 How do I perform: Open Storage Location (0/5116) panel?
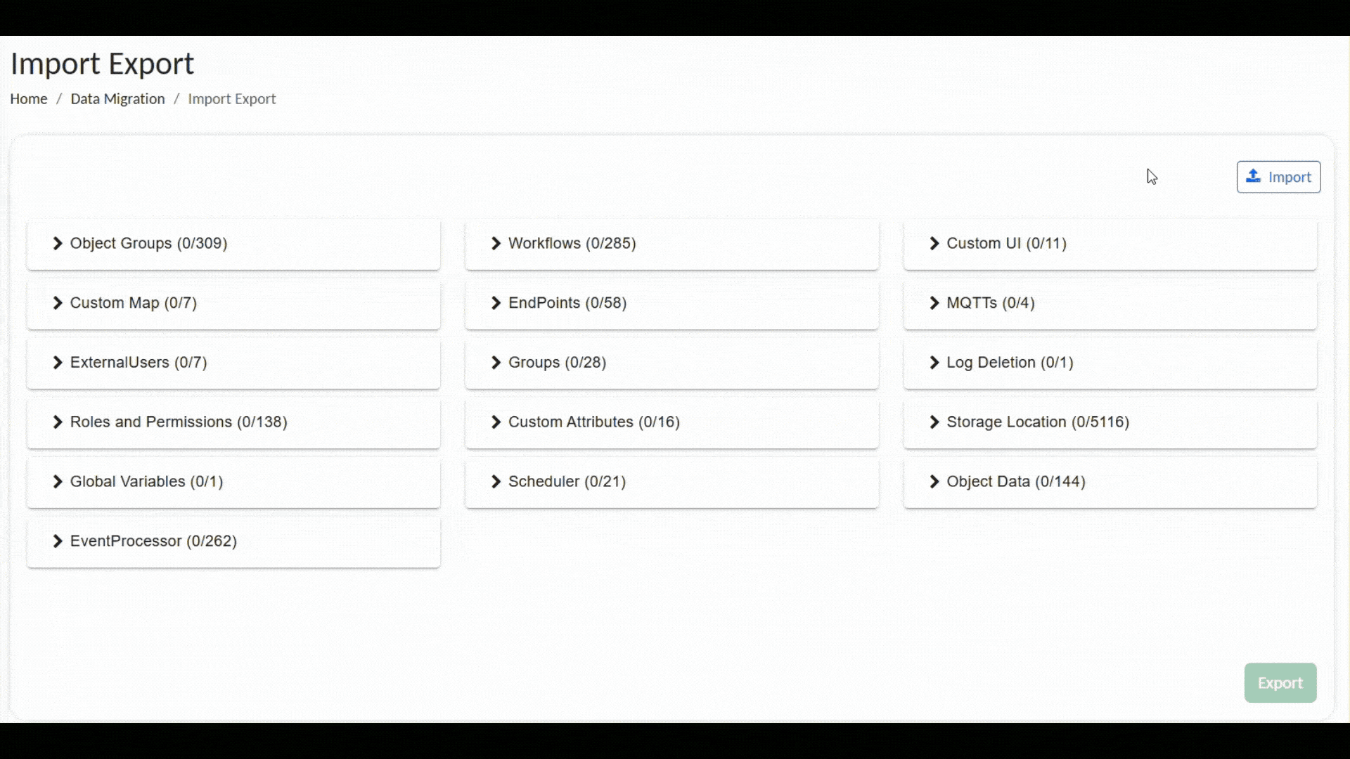point(1037,422)
